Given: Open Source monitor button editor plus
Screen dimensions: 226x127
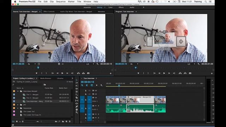Looking at the screenshot, I should (111, 73).
